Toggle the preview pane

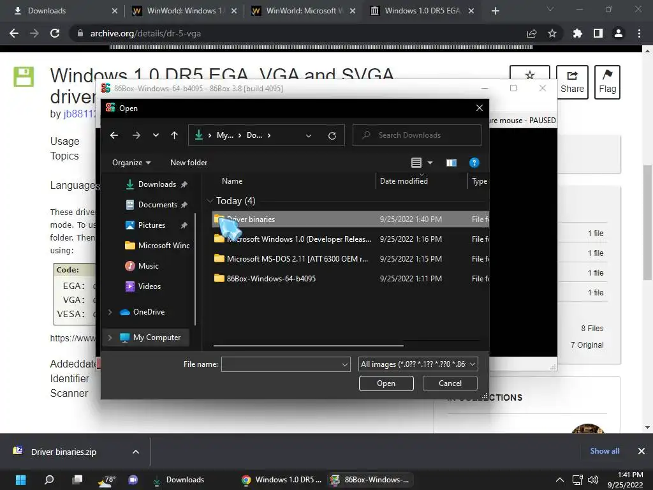pos(451,163)
